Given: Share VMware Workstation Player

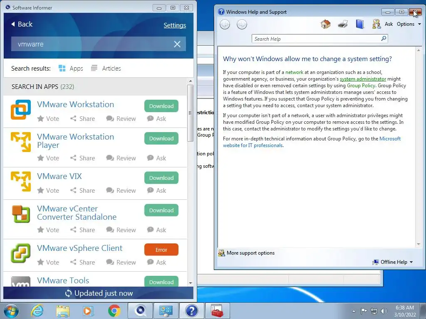Looking at the screenshot, I should coord(83,158).
